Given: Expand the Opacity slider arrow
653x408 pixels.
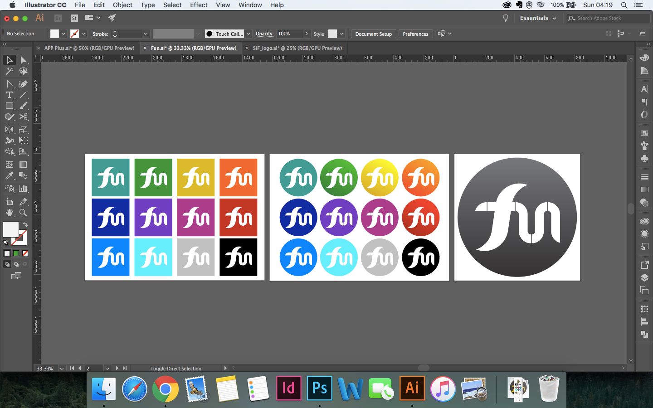Looking at the screenshot, I should point(307,34).
